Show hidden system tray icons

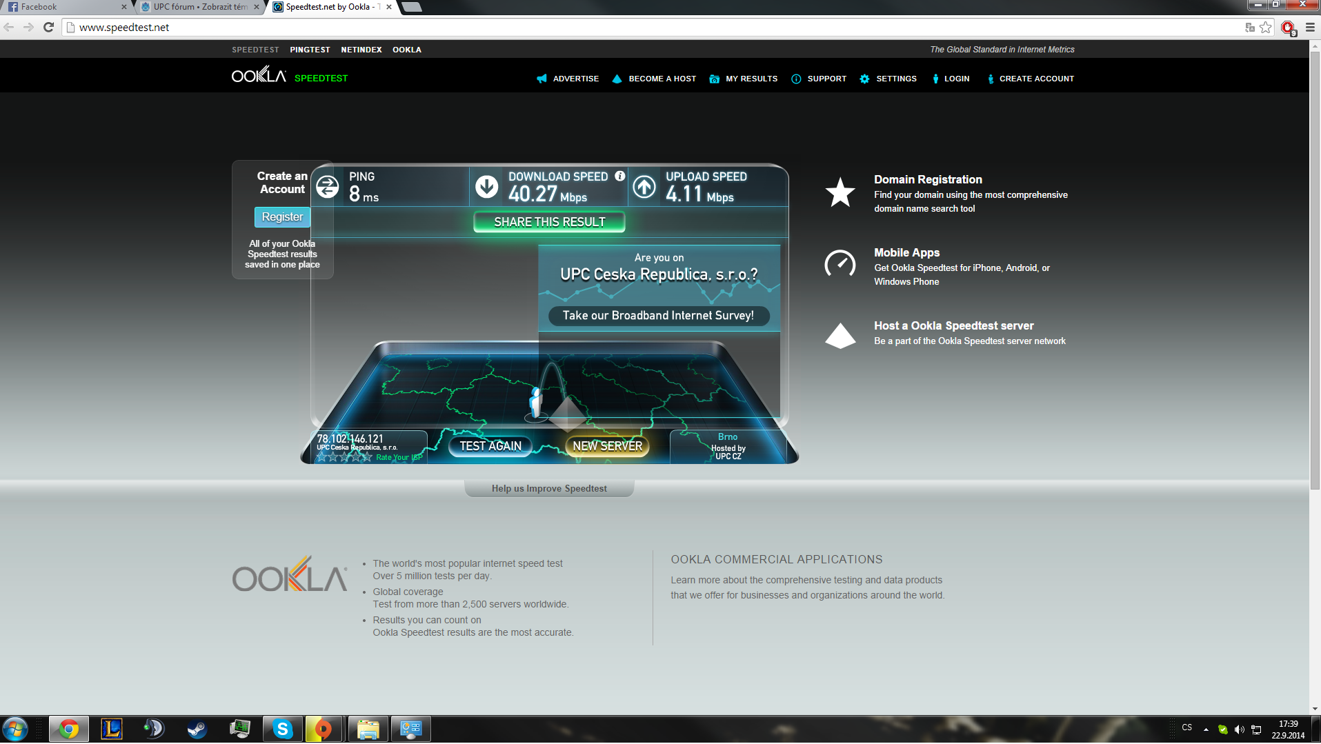click(1206, 730)
